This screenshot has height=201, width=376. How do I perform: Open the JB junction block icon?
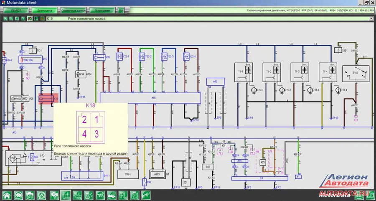pyautogui.click(x=123, y=196)
